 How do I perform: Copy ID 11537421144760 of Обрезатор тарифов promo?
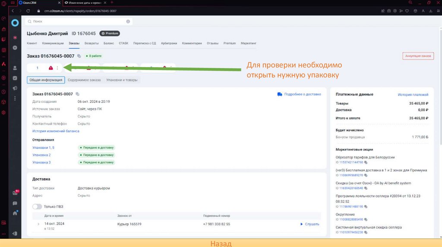(366, 162)
